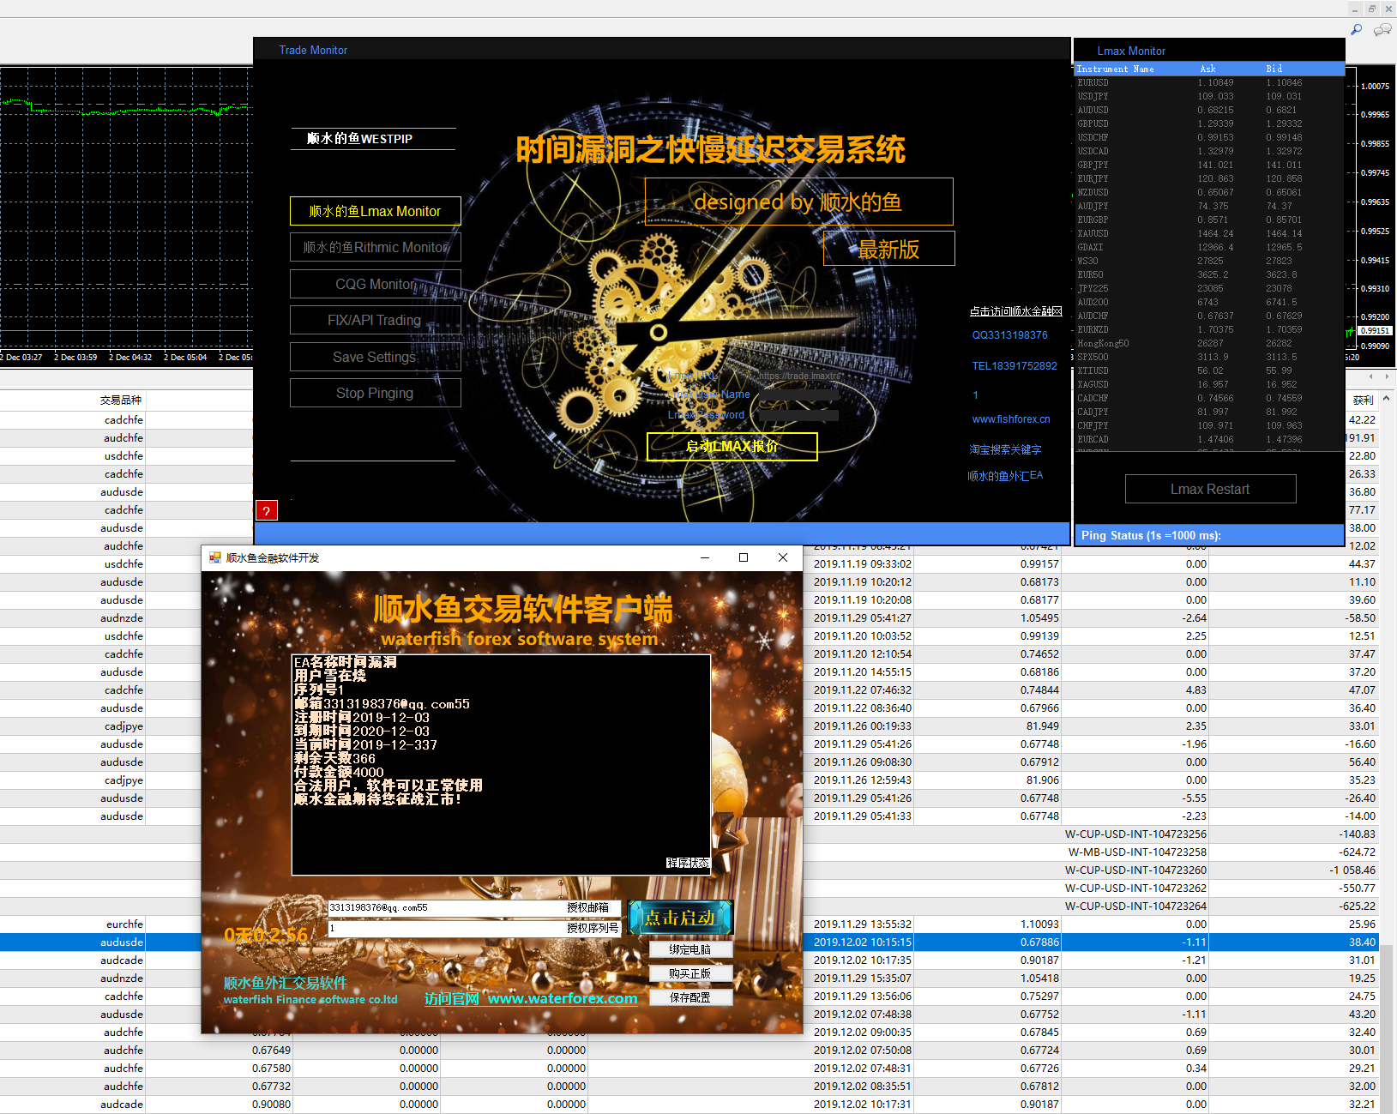Focus the Lmax User Name input field

coord(798,394)
